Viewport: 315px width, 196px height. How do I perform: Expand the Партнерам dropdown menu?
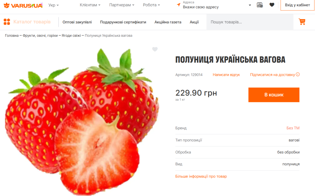[x=122, y=5]
